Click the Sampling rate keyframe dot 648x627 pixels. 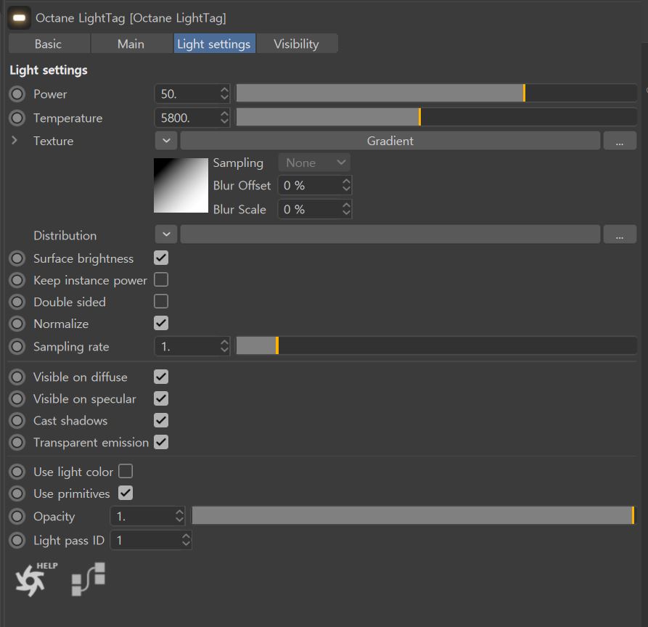coord(17,347)
